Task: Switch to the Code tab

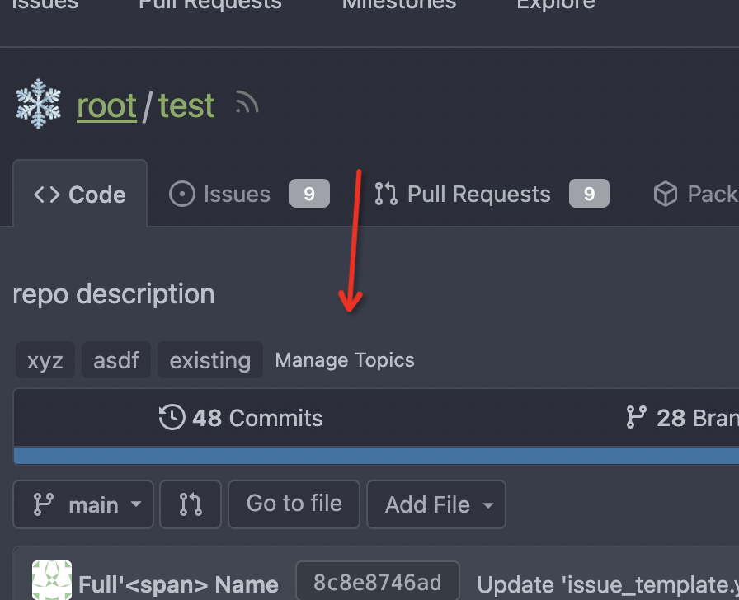Action: (x=80, y=194)
